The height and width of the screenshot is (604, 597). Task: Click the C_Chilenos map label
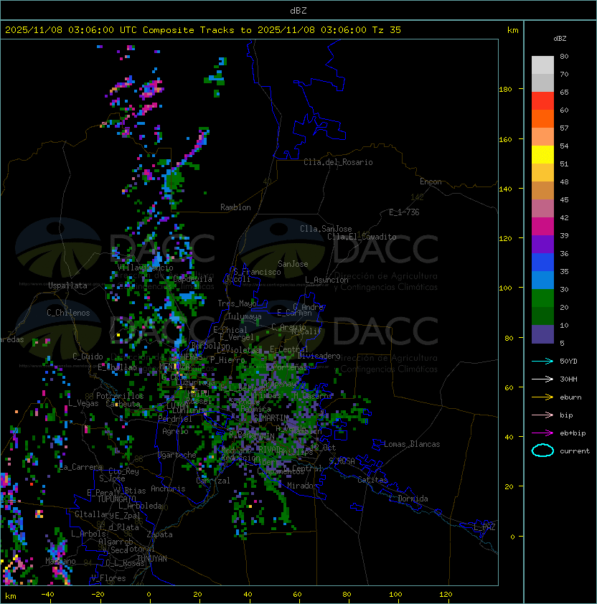pyautogui.click(x=68, y=313)
